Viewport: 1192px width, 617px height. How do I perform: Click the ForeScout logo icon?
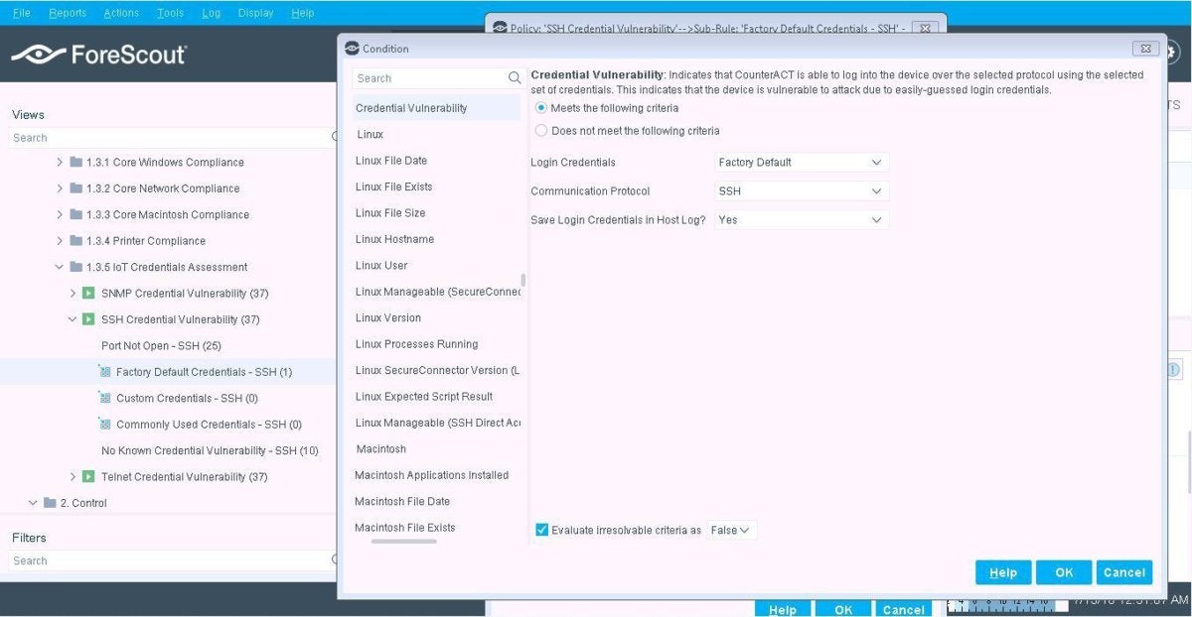click(x=38, y=55)
